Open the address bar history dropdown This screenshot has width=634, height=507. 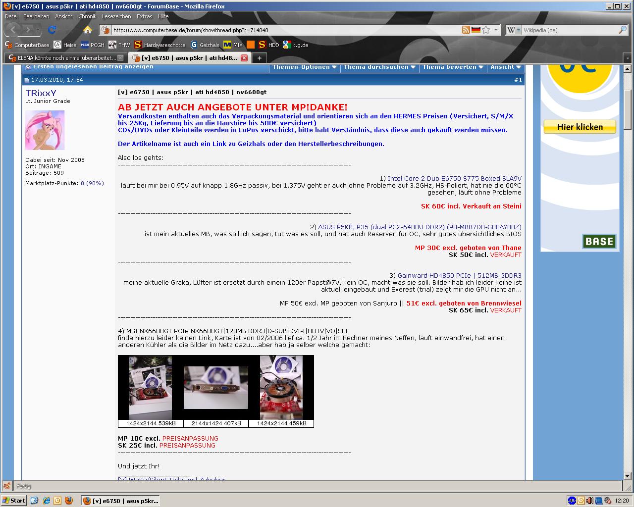coord(495,30)
